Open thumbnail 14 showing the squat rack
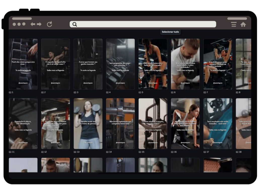The height and width of the screenshot is (189, 260). click(120, 124)
